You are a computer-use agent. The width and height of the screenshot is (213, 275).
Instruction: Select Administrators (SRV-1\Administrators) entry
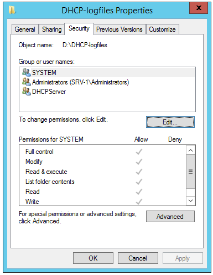click(x=107, y=82)
